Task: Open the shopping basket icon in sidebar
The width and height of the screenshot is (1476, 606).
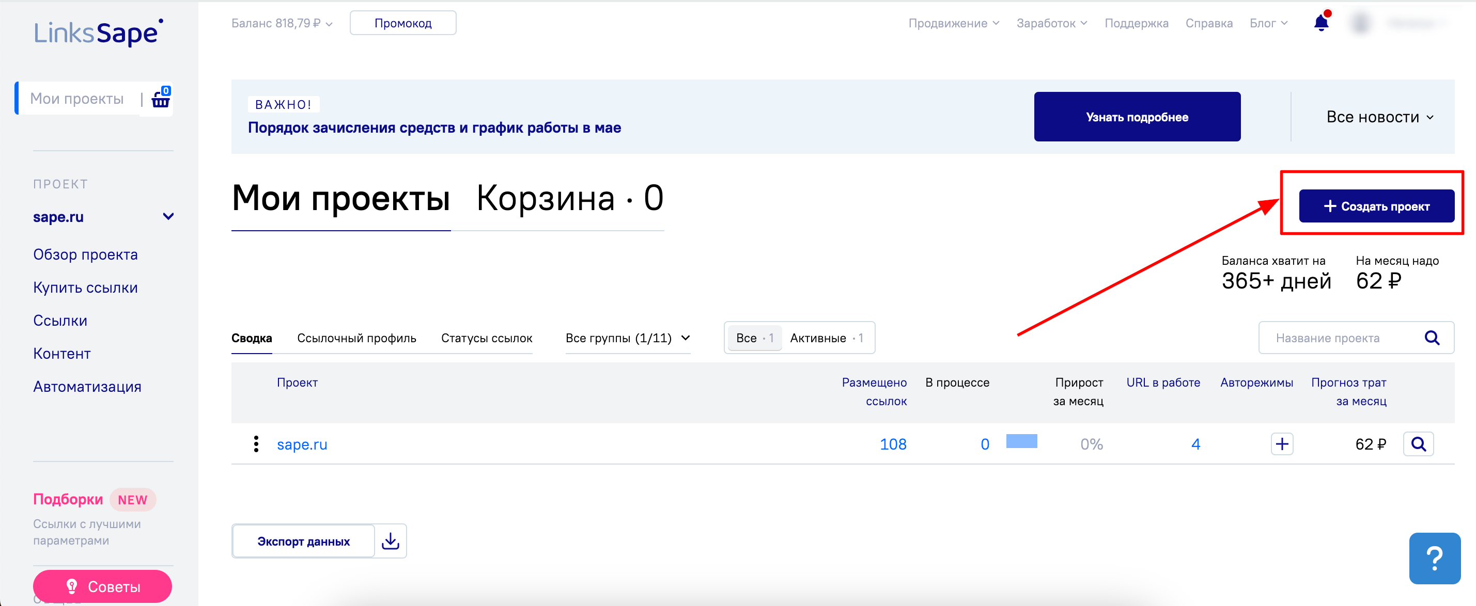Action: point(161,99)
